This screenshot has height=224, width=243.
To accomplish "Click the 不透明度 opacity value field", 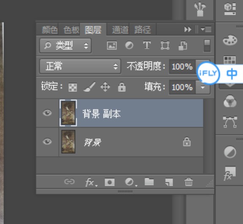I will click(182, 67).
